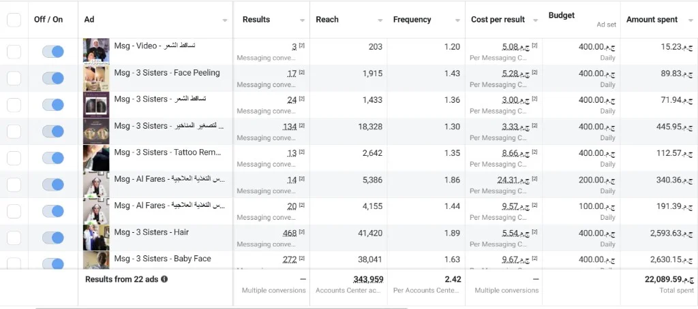This screenshot has width=698, height=309.
Task: Tick checkbox for Face Peeling ad row
Action: [x=14, y=78]
